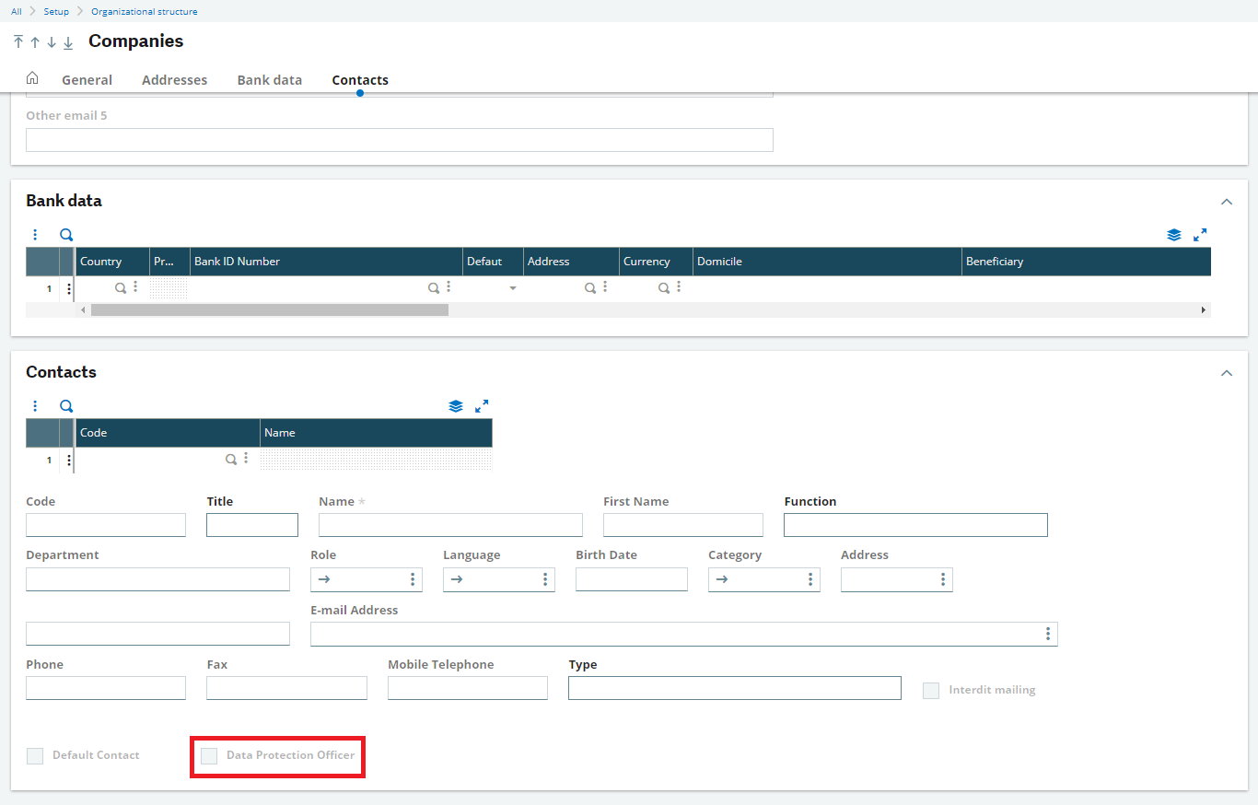The height and width of the screenshot is (805, 1258).
Task: Click the Type input field
Action: pos(735,688)
